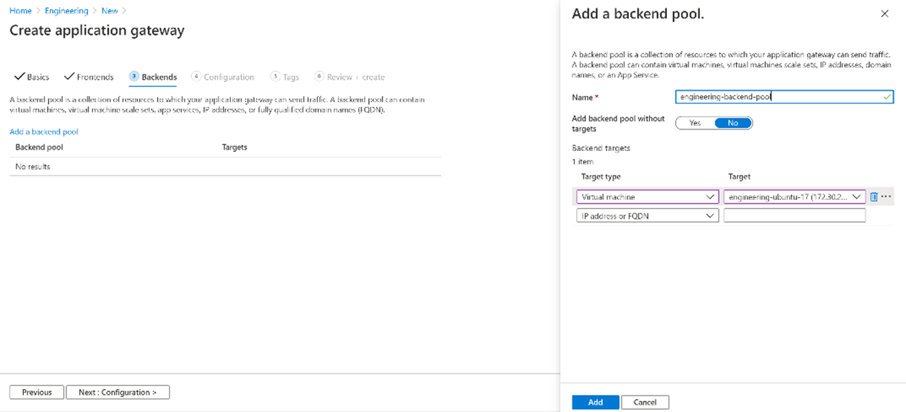This screenshot has width=906, height=412.
Task: Cancel adding the backend pool
Action: pos(645,402)
